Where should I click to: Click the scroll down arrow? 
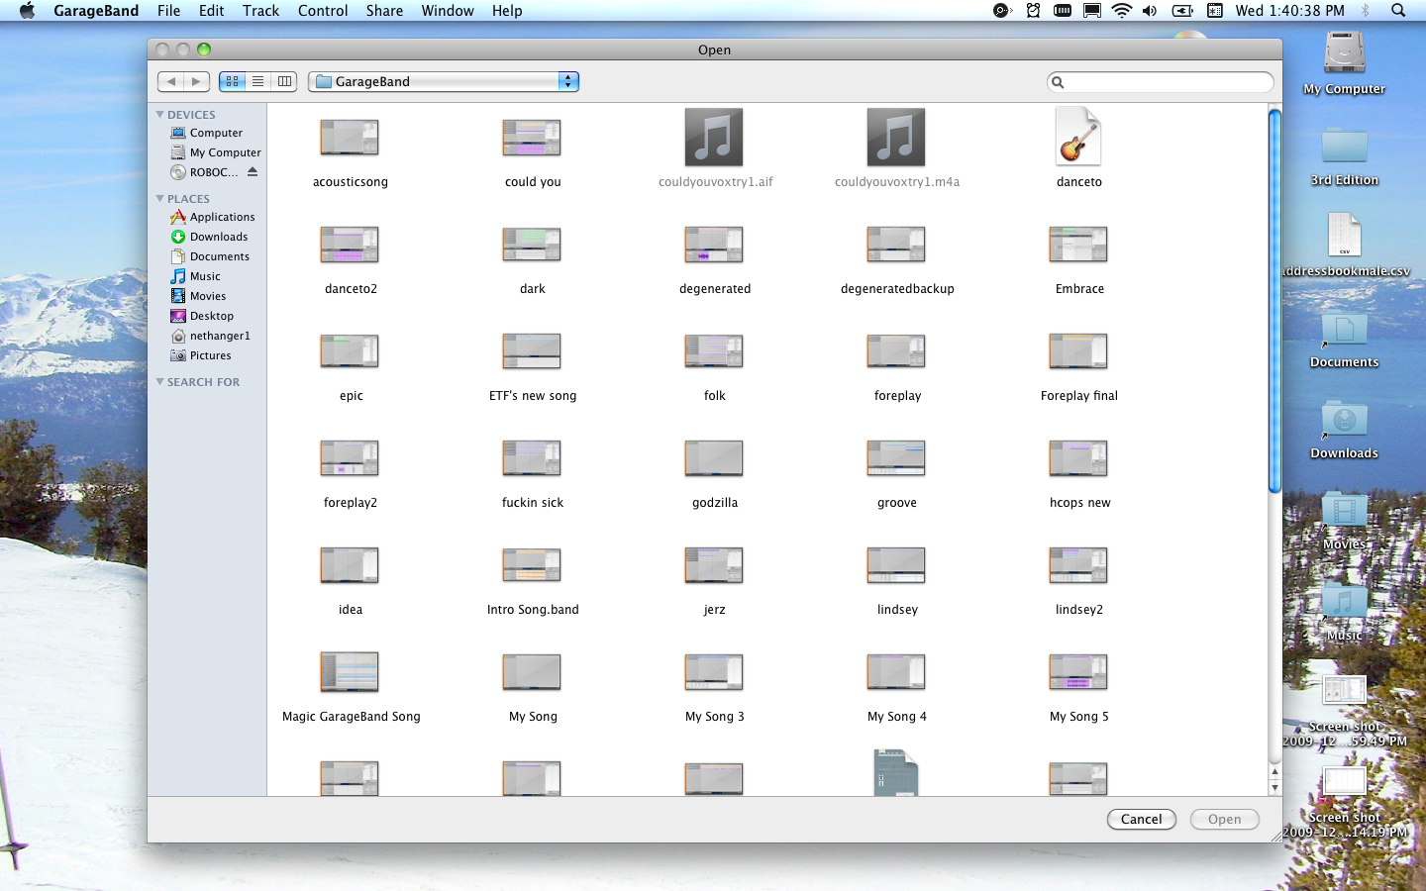[1275, 788]
